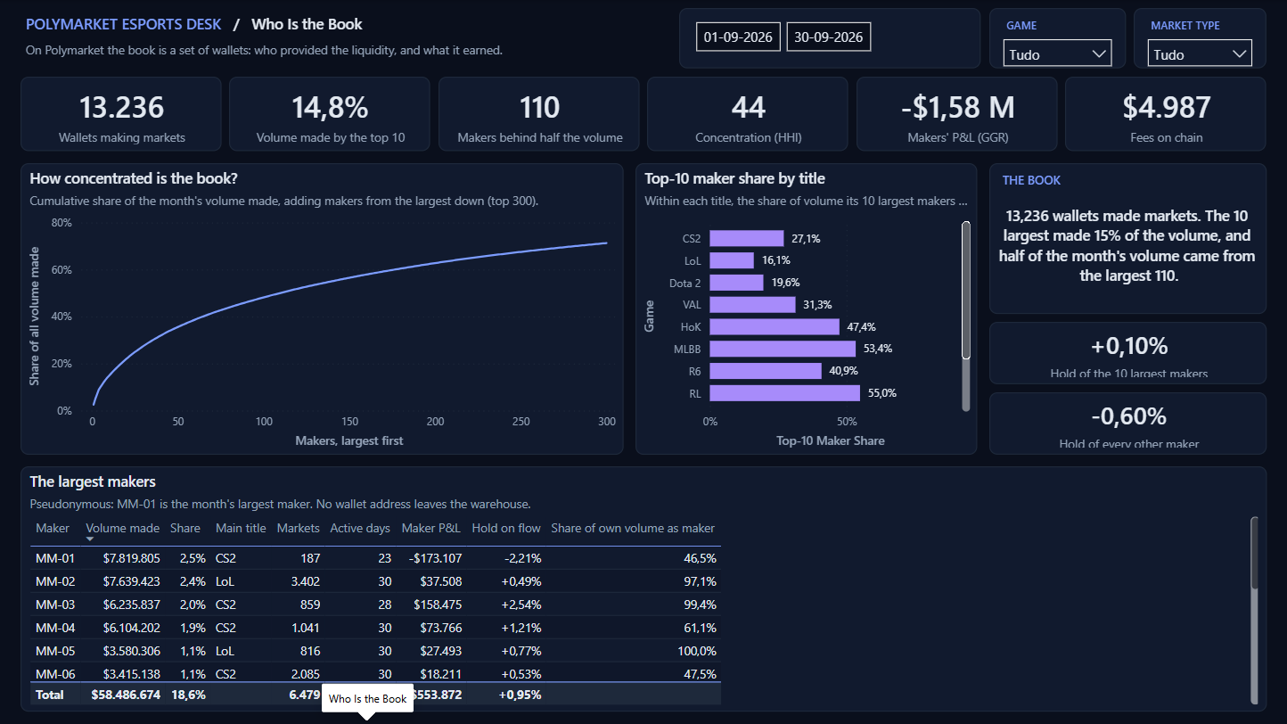The width and height of the screenshot is (1287, 724).
Task: Click the MM-04 maker cell
Action: (x=55, y=628)
